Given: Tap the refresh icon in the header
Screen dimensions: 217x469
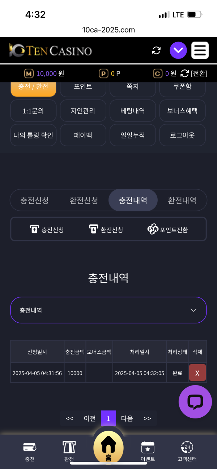Looking at the screenshot, I should click(x=156, y=51).
